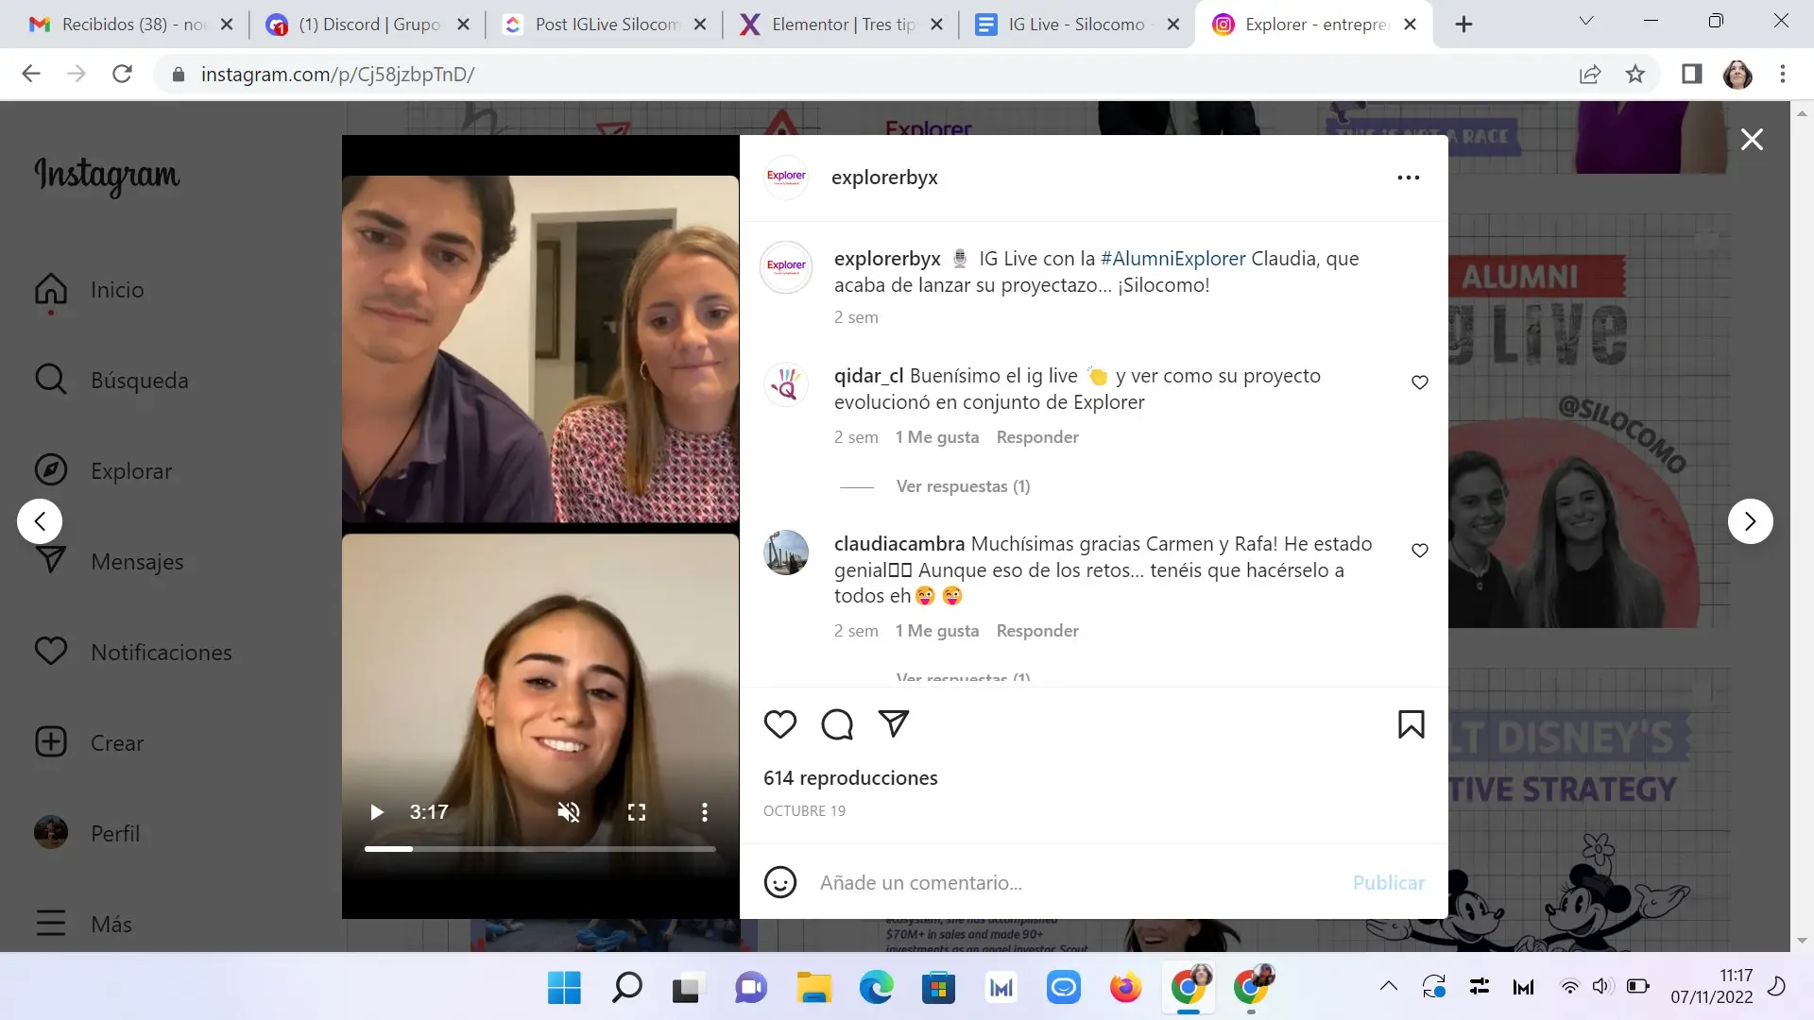Open volume control in system tray
The image size is (1814, 1020).
click(x=1601, y=987)
